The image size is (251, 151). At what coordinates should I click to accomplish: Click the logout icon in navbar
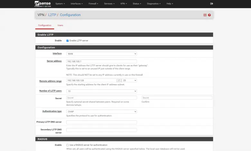tap(211, 4)
